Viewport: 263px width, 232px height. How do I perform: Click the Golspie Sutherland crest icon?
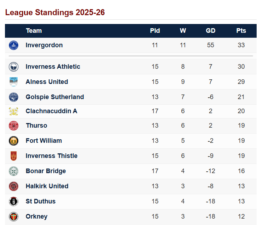coord(13,97)
